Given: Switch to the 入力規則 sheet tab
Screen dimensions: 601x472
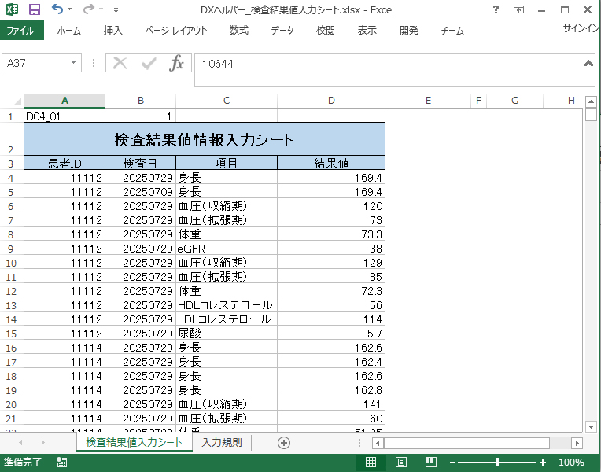Looking at the screenshot, I should point(221,443).
